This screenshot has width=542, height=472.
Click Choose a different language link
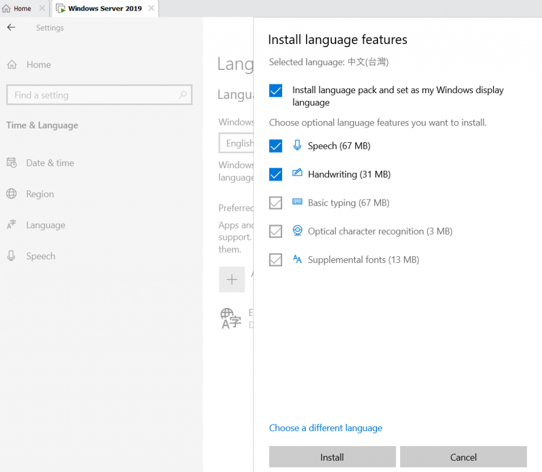tap(326, 428)
